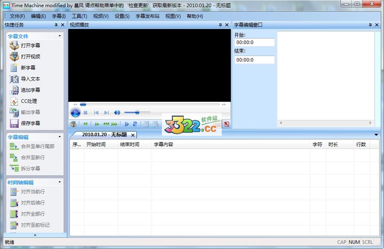Open the 工具(T) menu
384x249 pixels.
pyautogui.click(x=79, y=16)
